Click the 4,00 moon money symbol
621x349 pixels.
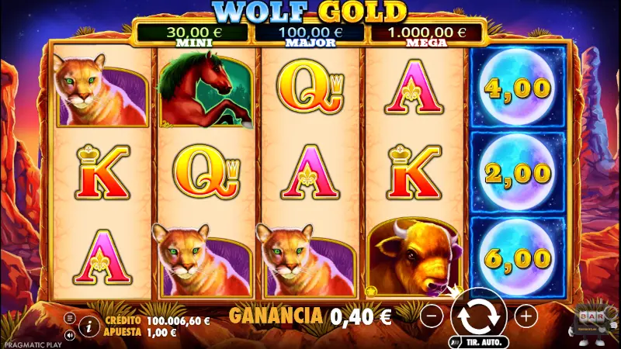pyautogui.click(x=518, y=87)
